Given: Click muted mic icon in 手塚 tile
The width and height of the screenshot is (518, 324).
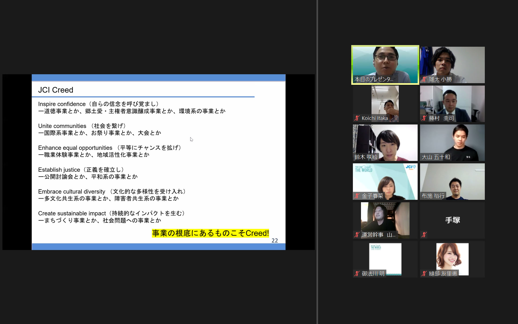Looking at the screenshot, I should point(424,235).
